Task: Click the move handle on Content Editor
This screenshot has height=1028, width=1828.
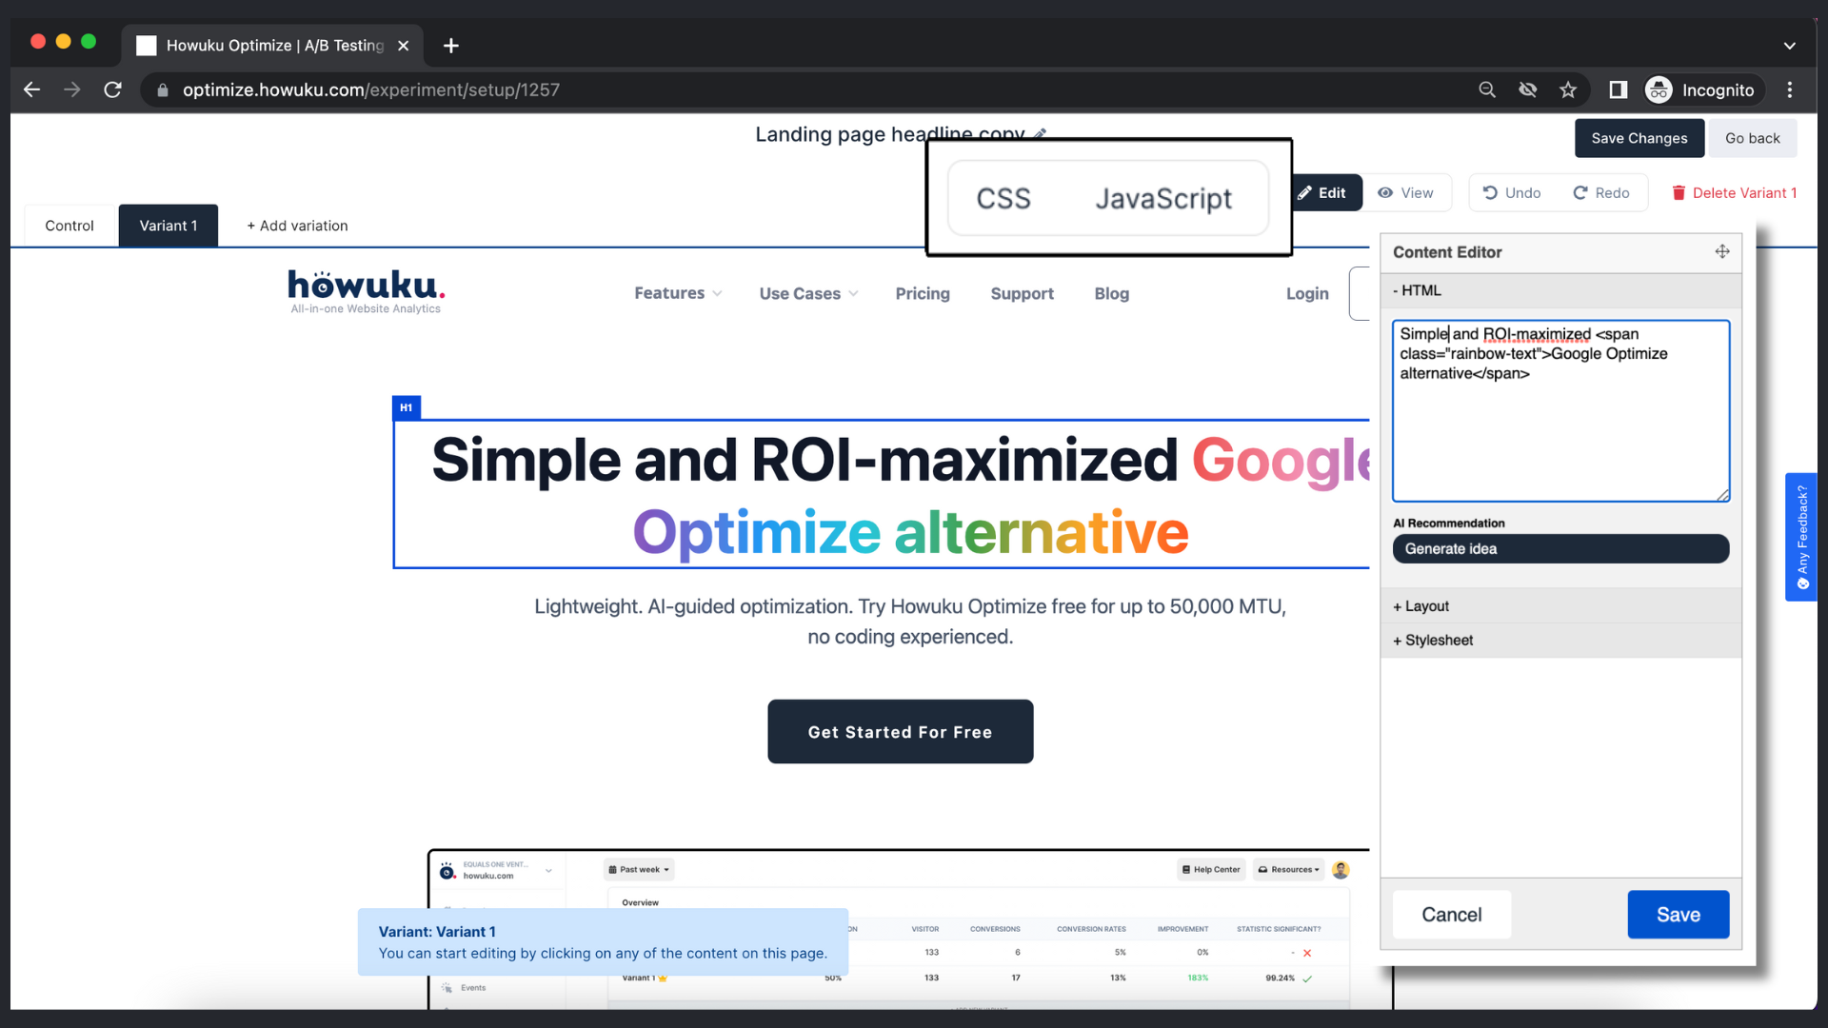Action: [1722, 251]
